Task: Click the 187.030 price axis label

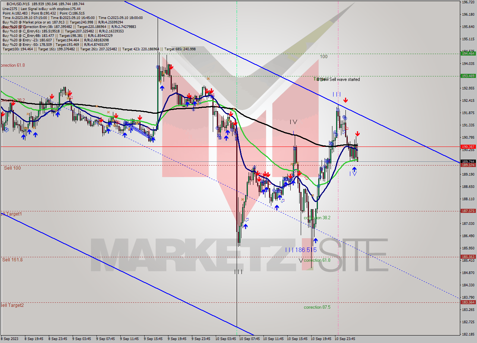Action: (x=468, y=224)
